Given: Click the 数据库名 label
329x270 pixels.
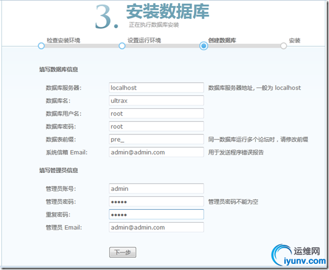Looking at the screenshot, I should pyautogui.click(x=58, y=101).
